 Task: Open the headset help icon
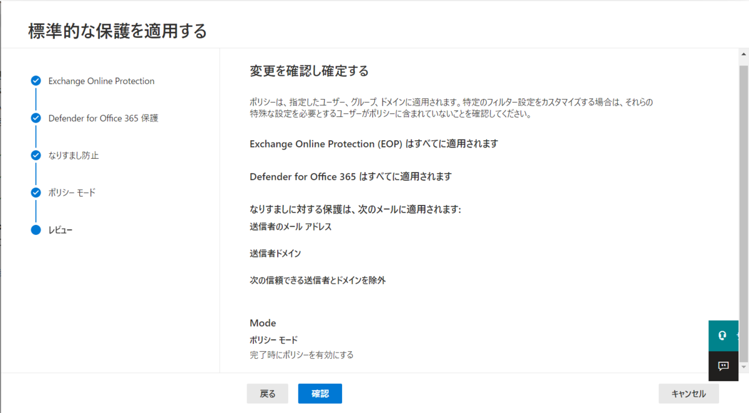coord(723,336)
